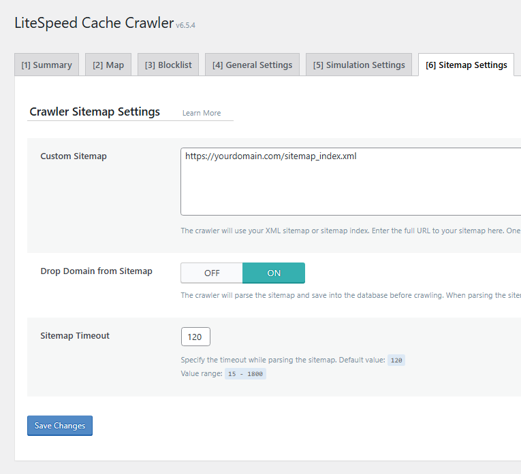Click the version number v6.5.4

coord(185,25)
